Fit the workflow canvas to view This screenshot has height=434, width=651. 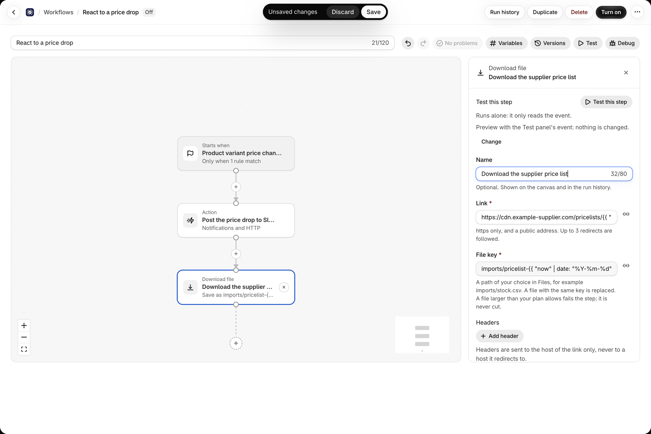24,349
